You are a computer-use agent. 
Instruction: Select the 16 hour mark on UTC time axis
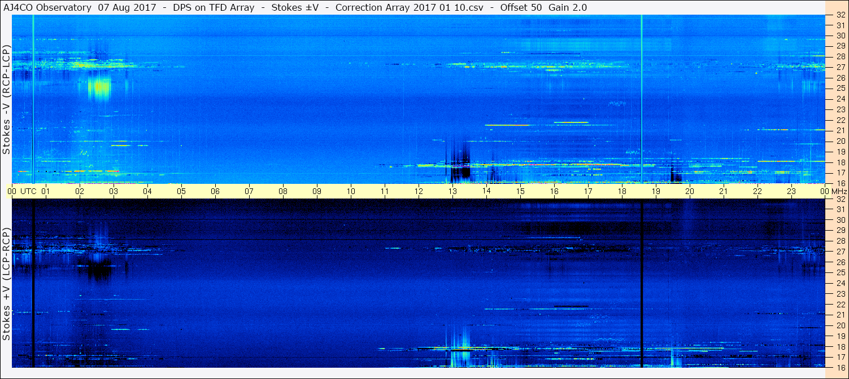click(554, 191)
